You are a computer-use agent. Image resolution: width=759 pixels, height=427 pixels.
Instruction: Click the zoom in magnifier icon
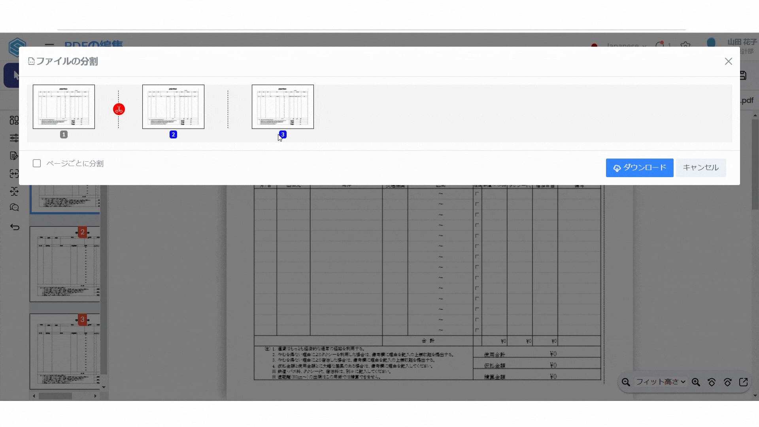point(696,382)
